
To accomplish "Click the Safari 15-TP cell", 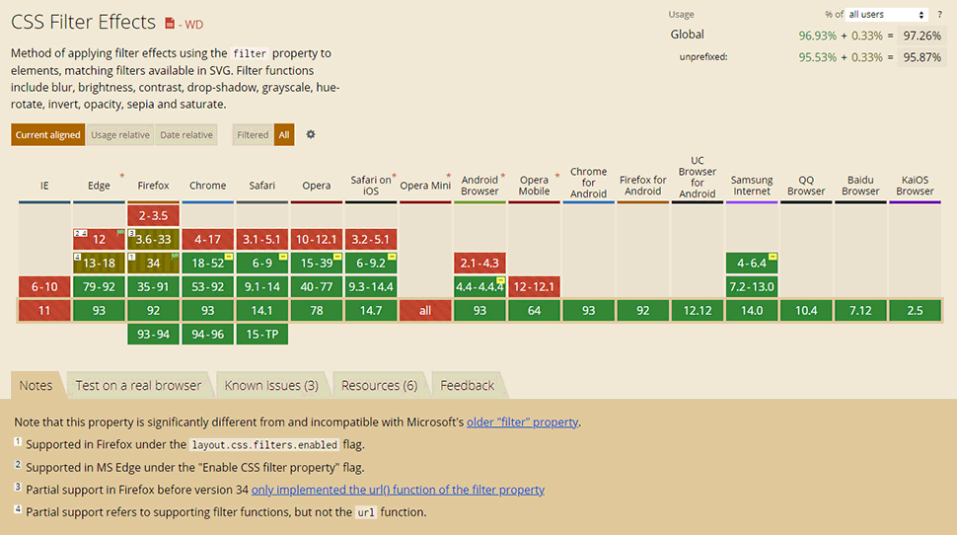I will click(261, 335).
